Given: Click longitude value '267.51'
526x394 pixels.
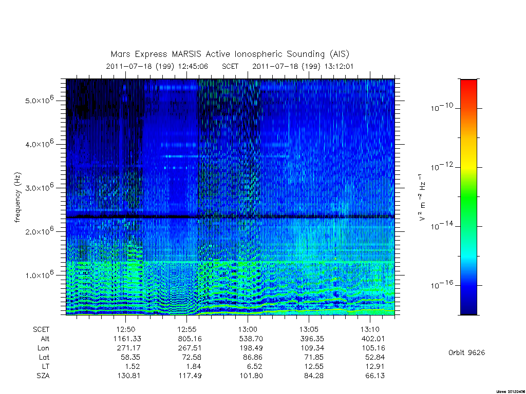Looking at the screenshot, I should point(190,348).
